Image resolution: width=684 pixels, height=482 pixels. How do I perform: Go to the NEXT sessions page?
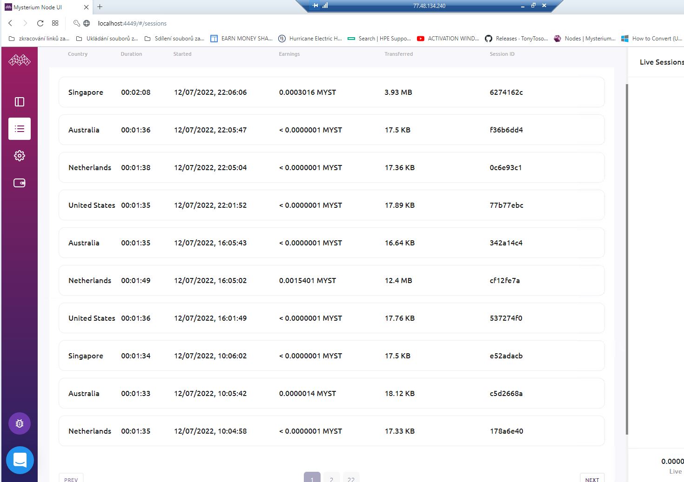(592, 479)
